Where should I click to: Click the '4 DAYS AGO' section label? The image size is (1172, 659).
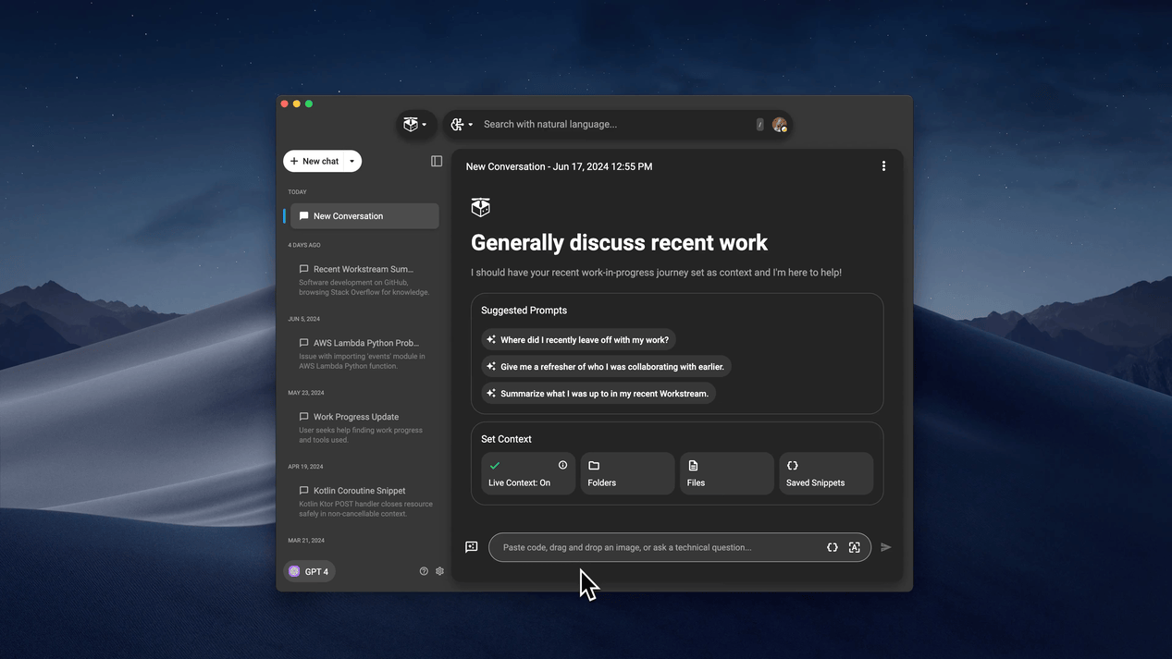pyautogui.click(x=304, y=245)
